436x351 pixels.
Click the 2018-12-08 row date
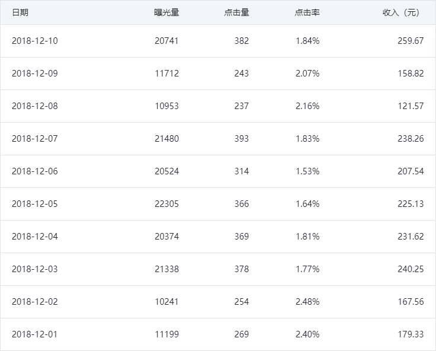pyautogui.click(x=34, y=106)
